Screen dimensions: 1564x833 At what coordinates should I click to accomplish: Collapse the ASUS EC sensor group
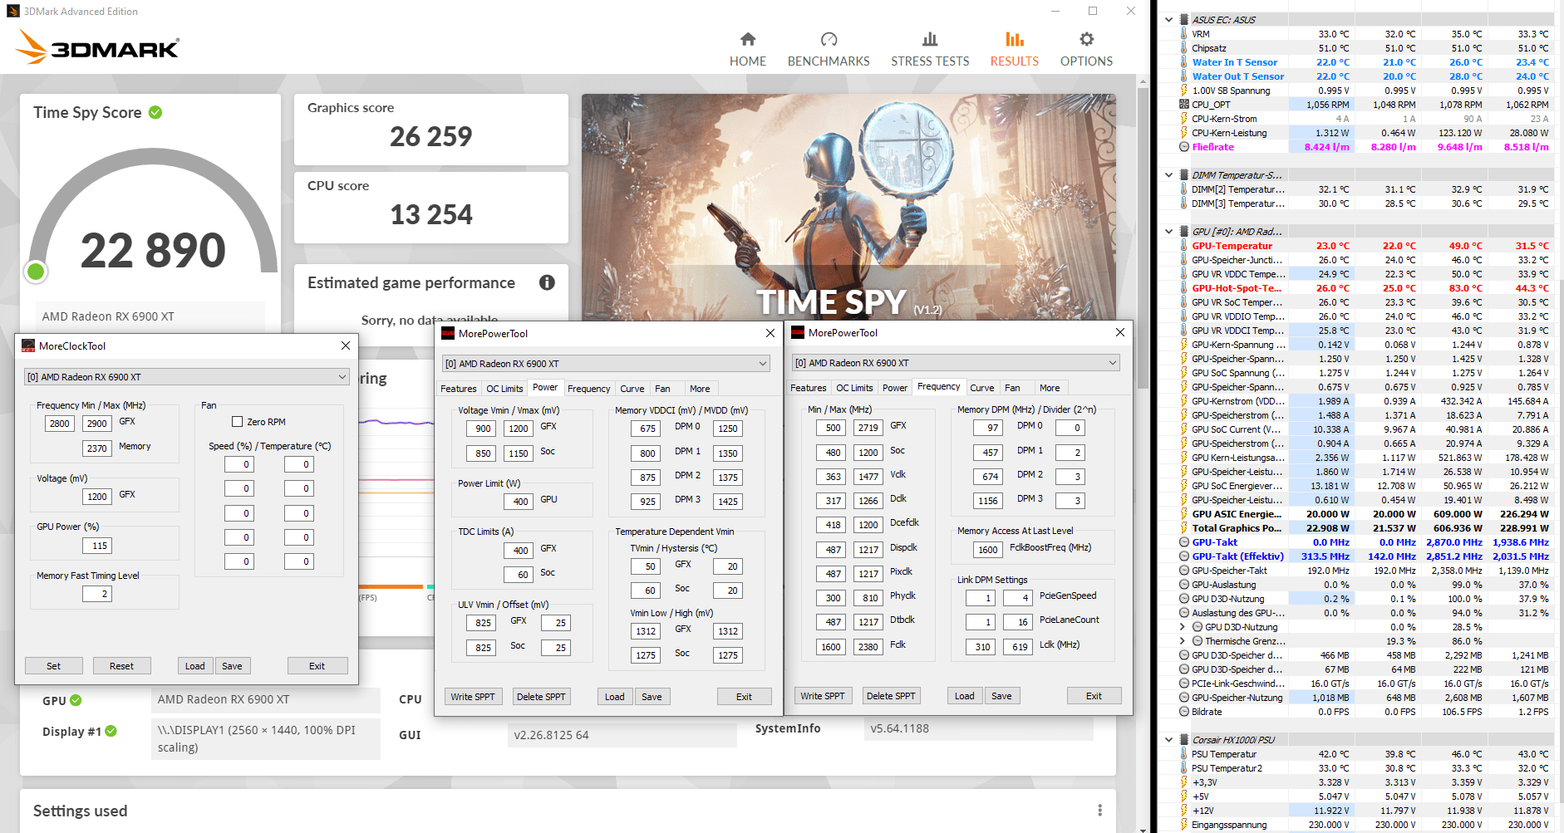[1168, 20]
